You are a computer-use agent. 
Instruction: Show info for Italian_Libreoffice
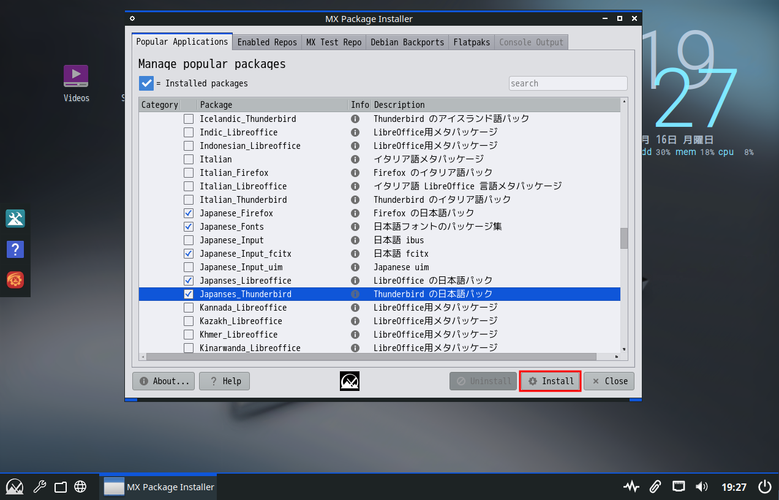tap(355, 186)
